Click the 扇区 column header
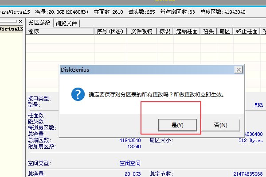This screenshot has height=177, width=266. coord(225,31)
